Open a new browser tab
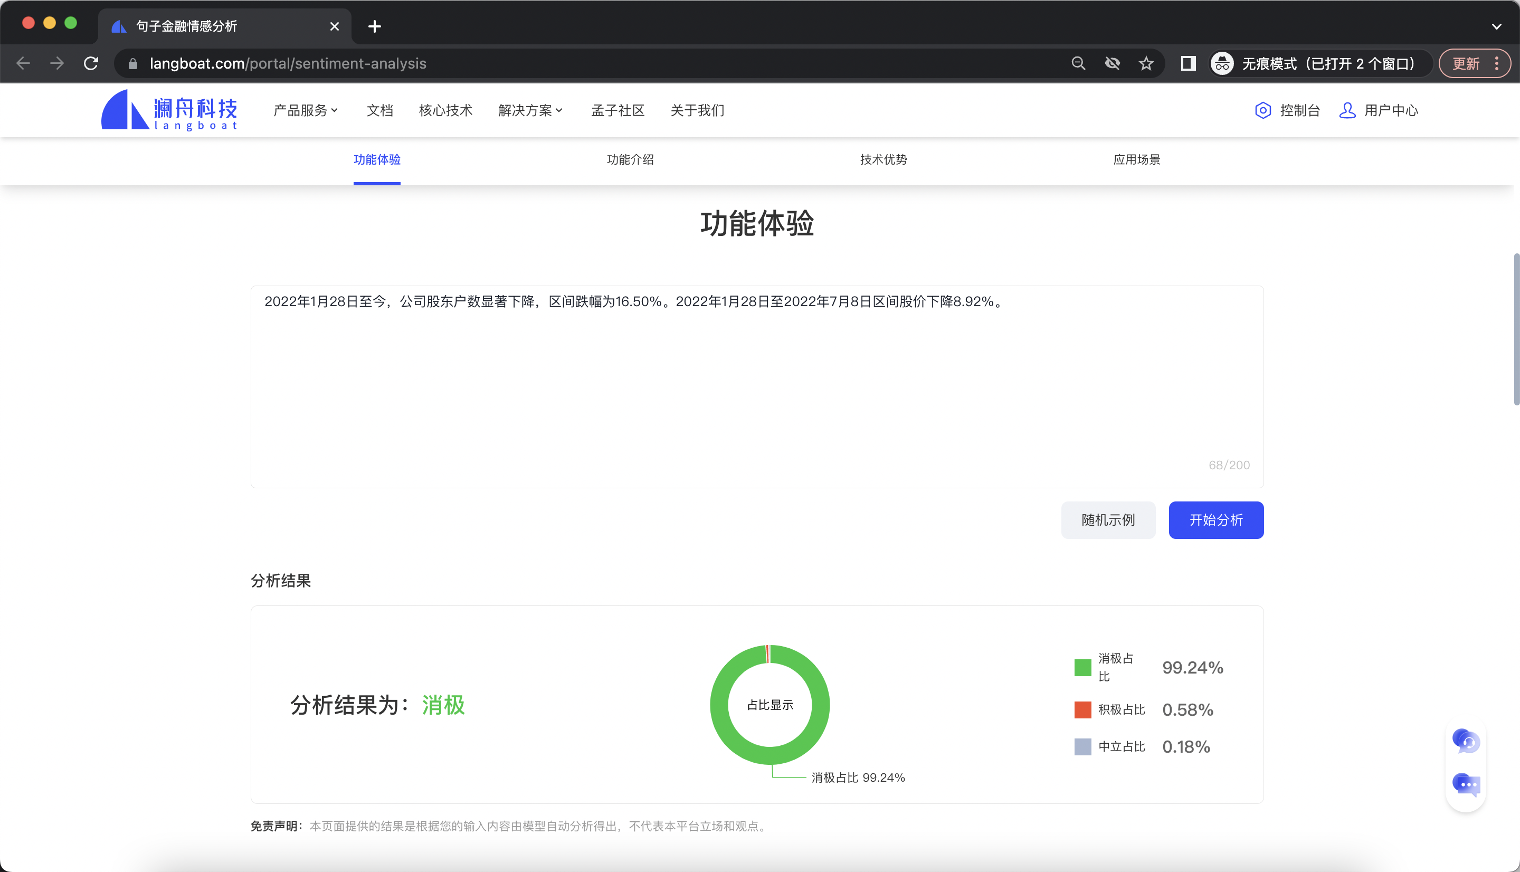 pyautogui.click(x=375, y=26)
